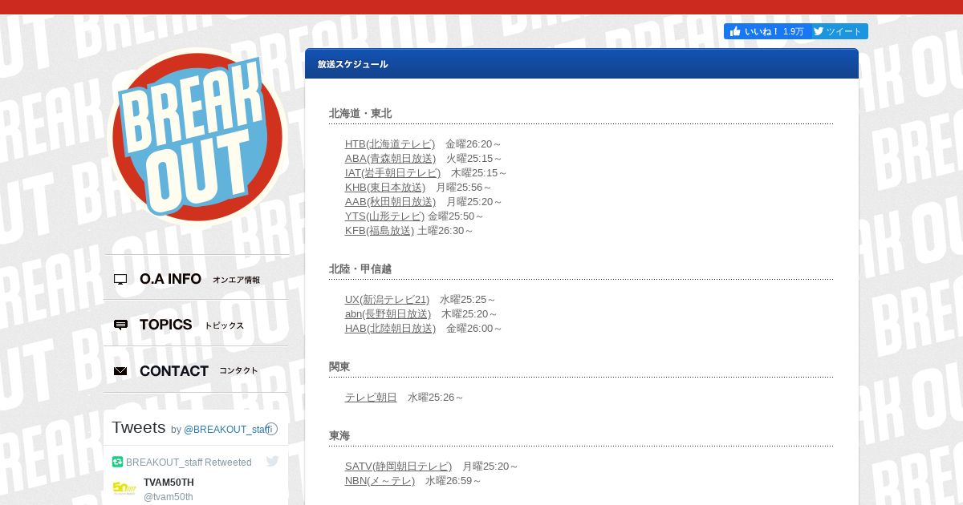Open the abn(長野朝日放送) link
Image resolution: width=963 pixels, height=505 pixels.
coord(388,314)
